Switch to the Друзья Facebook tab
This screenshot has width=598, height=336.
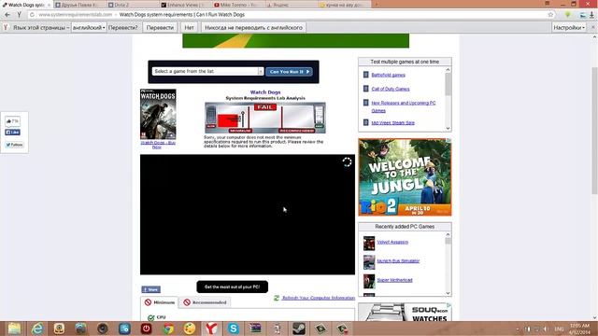(x=78, y=5)
